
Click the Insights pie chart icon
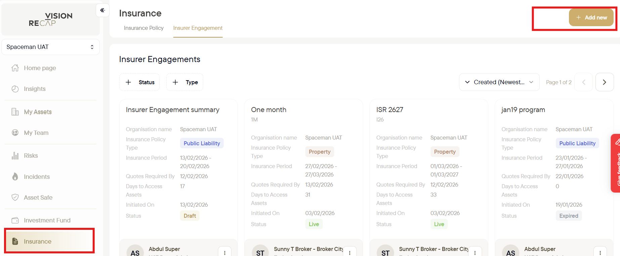[15, 89]
